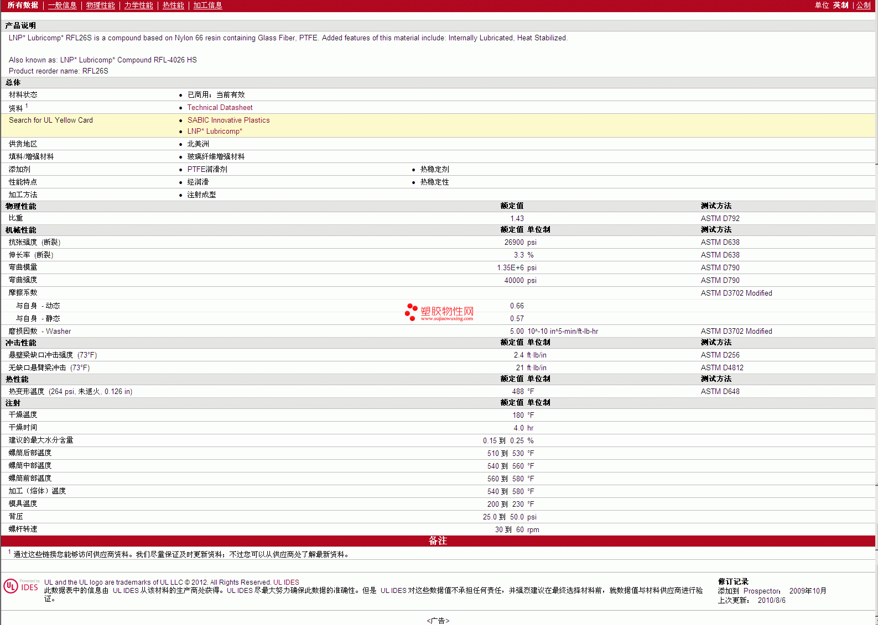Viewport: 878px width, 625px height.
Task: Open the 所有数据 tab
Action: click(23, 5)
